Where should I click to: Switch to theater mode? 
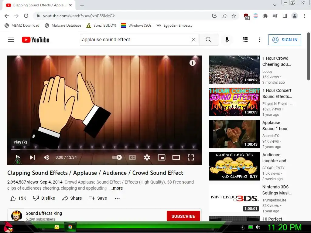176,157
